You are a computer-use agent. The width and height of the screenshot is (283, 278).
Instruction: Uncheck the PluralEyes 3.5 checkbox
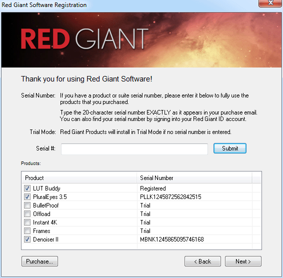click(27, 197)
